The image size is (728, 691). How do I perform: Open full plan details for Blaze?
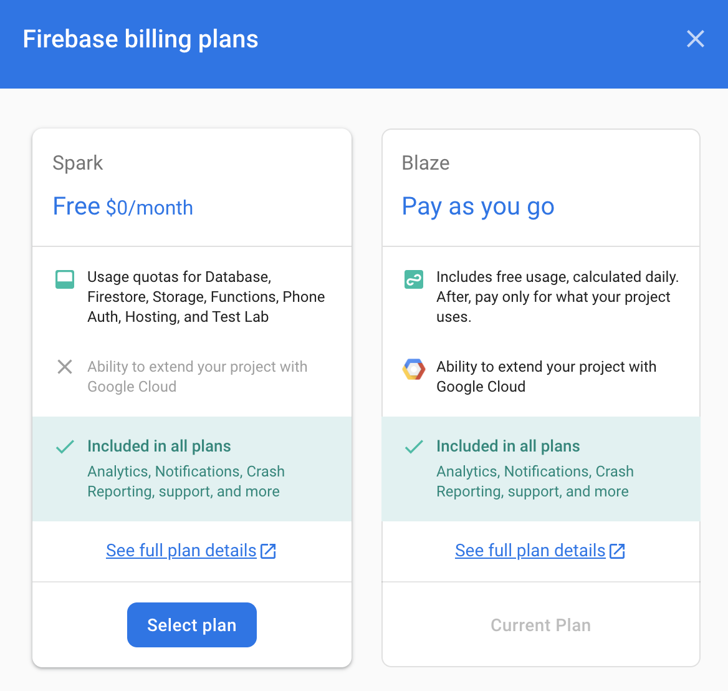530,550
